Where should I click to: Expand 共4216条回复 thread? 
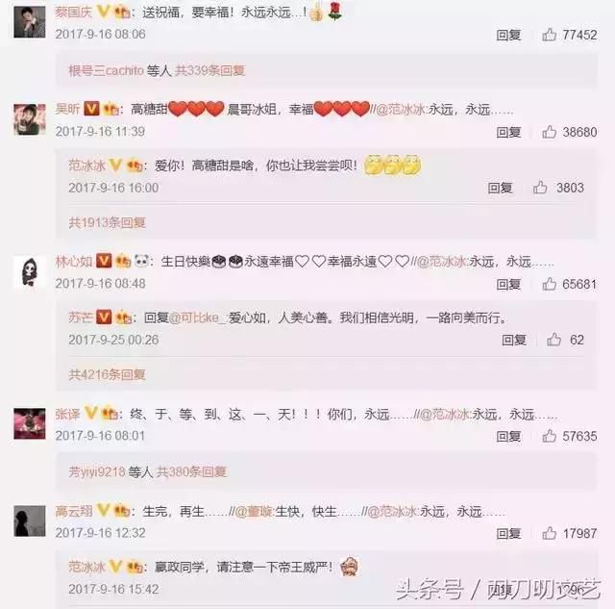click(x=107, y=374)
